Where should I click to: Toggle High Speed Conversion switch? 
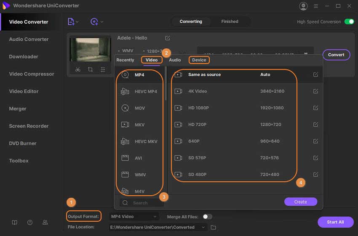point(349,21)
